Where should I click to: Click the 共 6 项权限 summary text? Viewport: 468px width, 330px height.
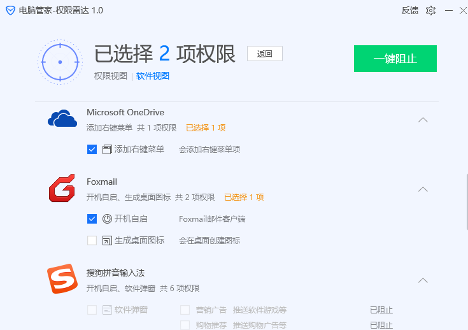pyautogui.click(x=180, y=288)
